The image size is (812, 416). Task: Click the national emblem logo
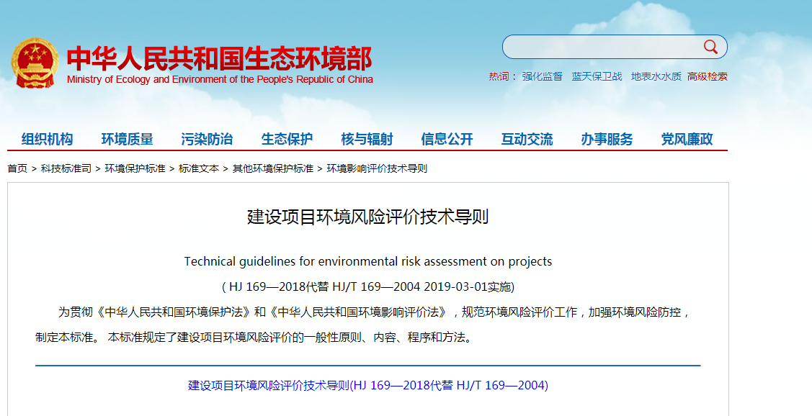pos(35,63)
